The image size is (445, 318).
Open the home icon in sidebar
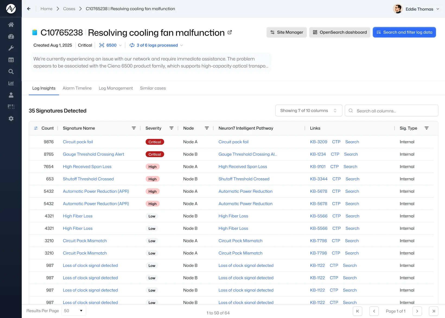tap(11, 25)
